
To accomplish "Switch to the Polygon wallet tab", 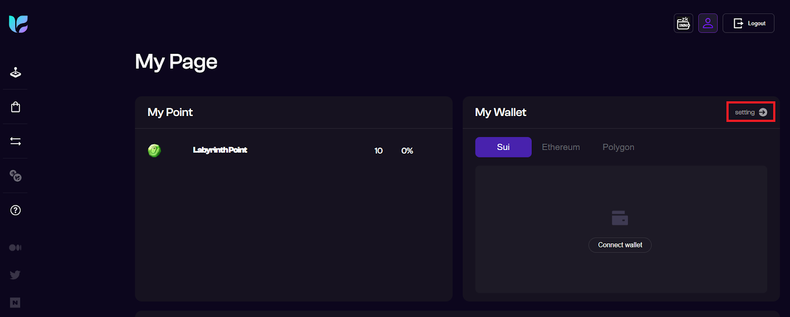I will pyautogui.click(x=618, y=147).
